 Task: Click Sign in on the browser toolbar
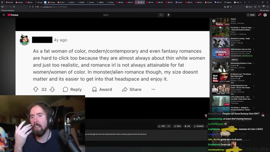pyautogui.click(x=249, y=7)
